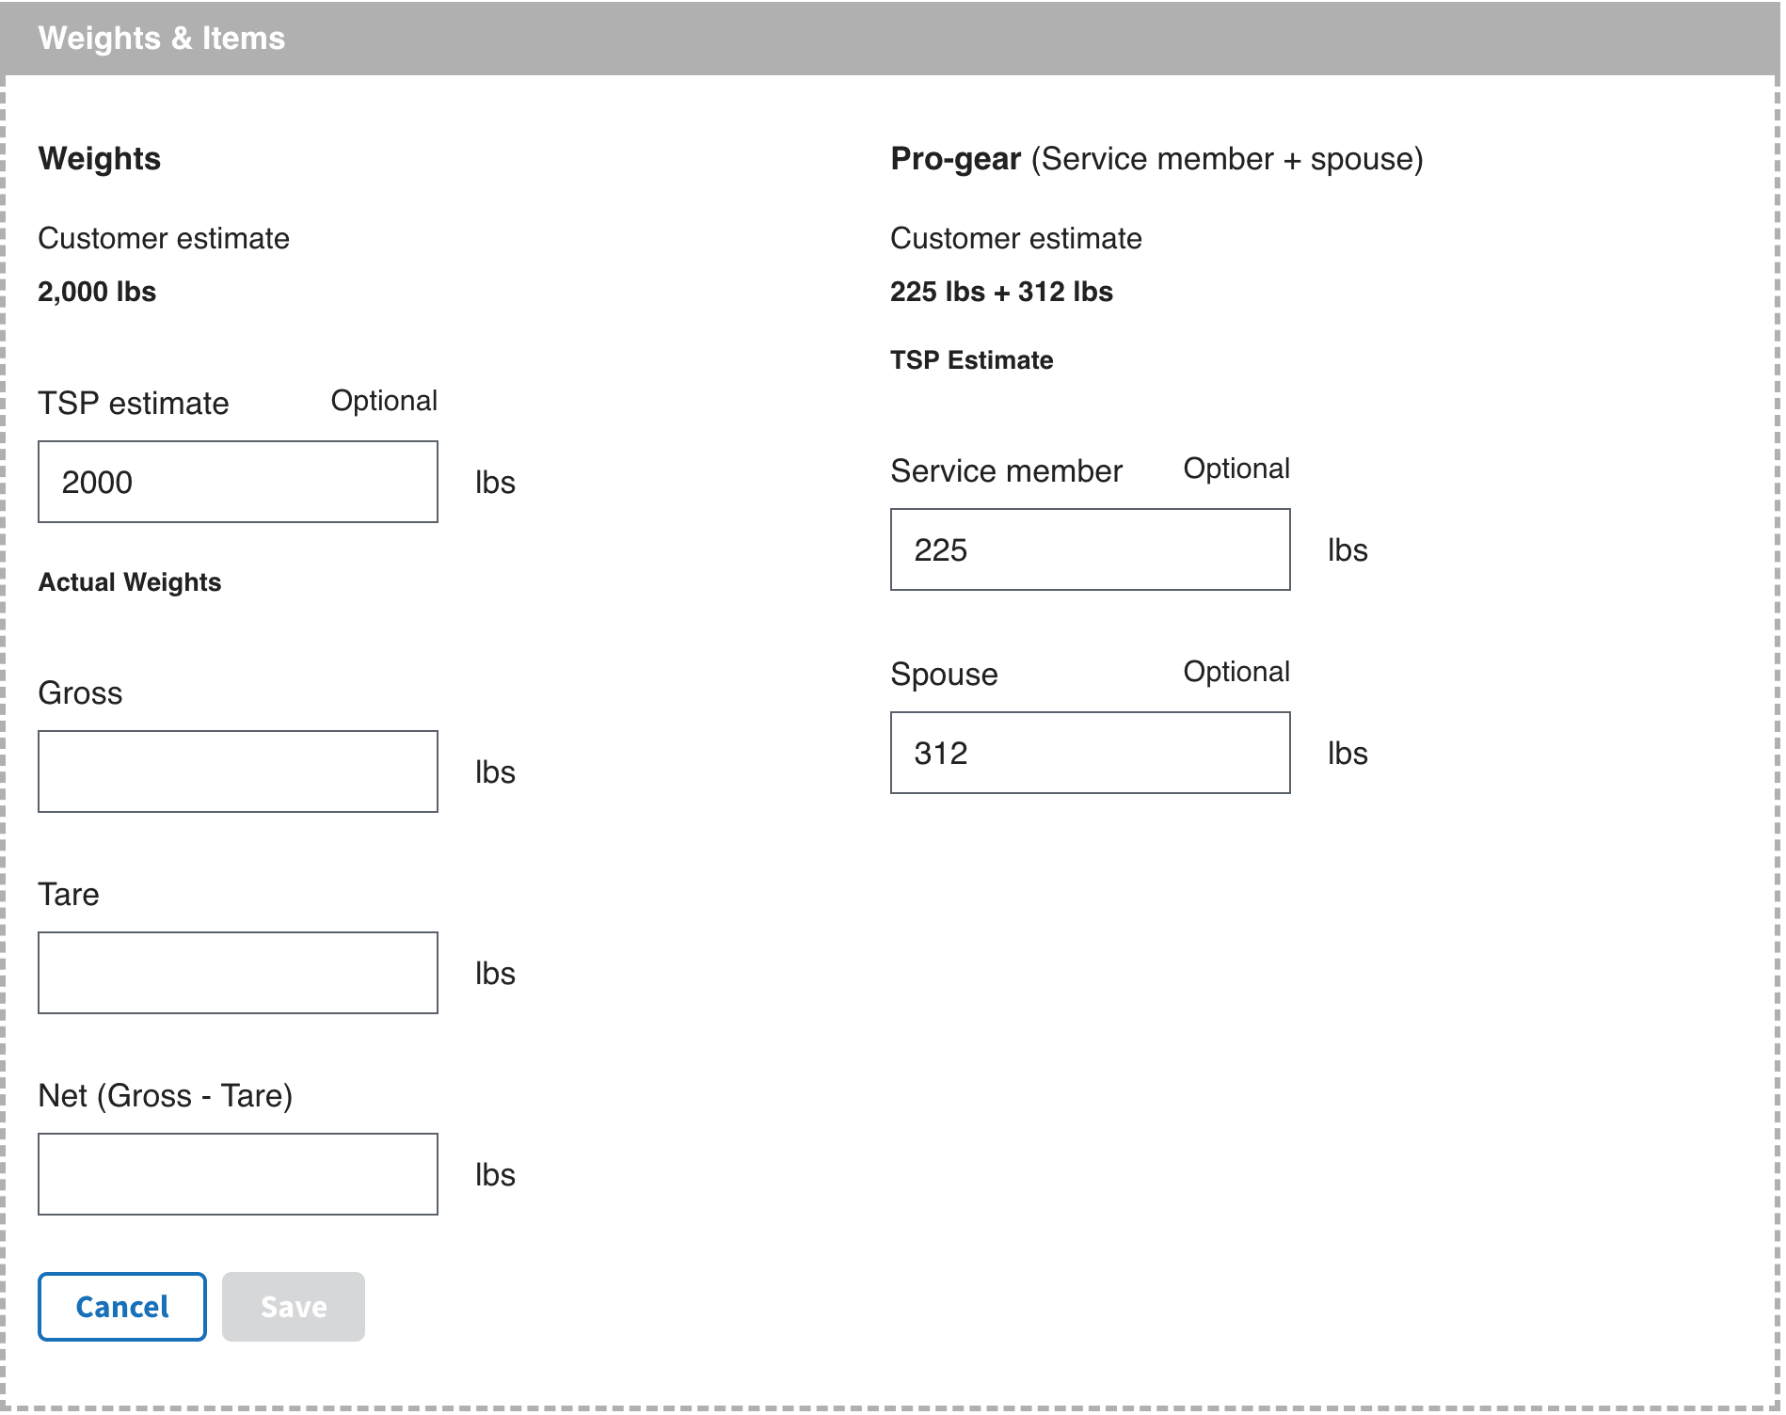Click the Net (Gross - Tare) input
The height and width of the screenshot is (1415, 1786).
click(238, 1174)
